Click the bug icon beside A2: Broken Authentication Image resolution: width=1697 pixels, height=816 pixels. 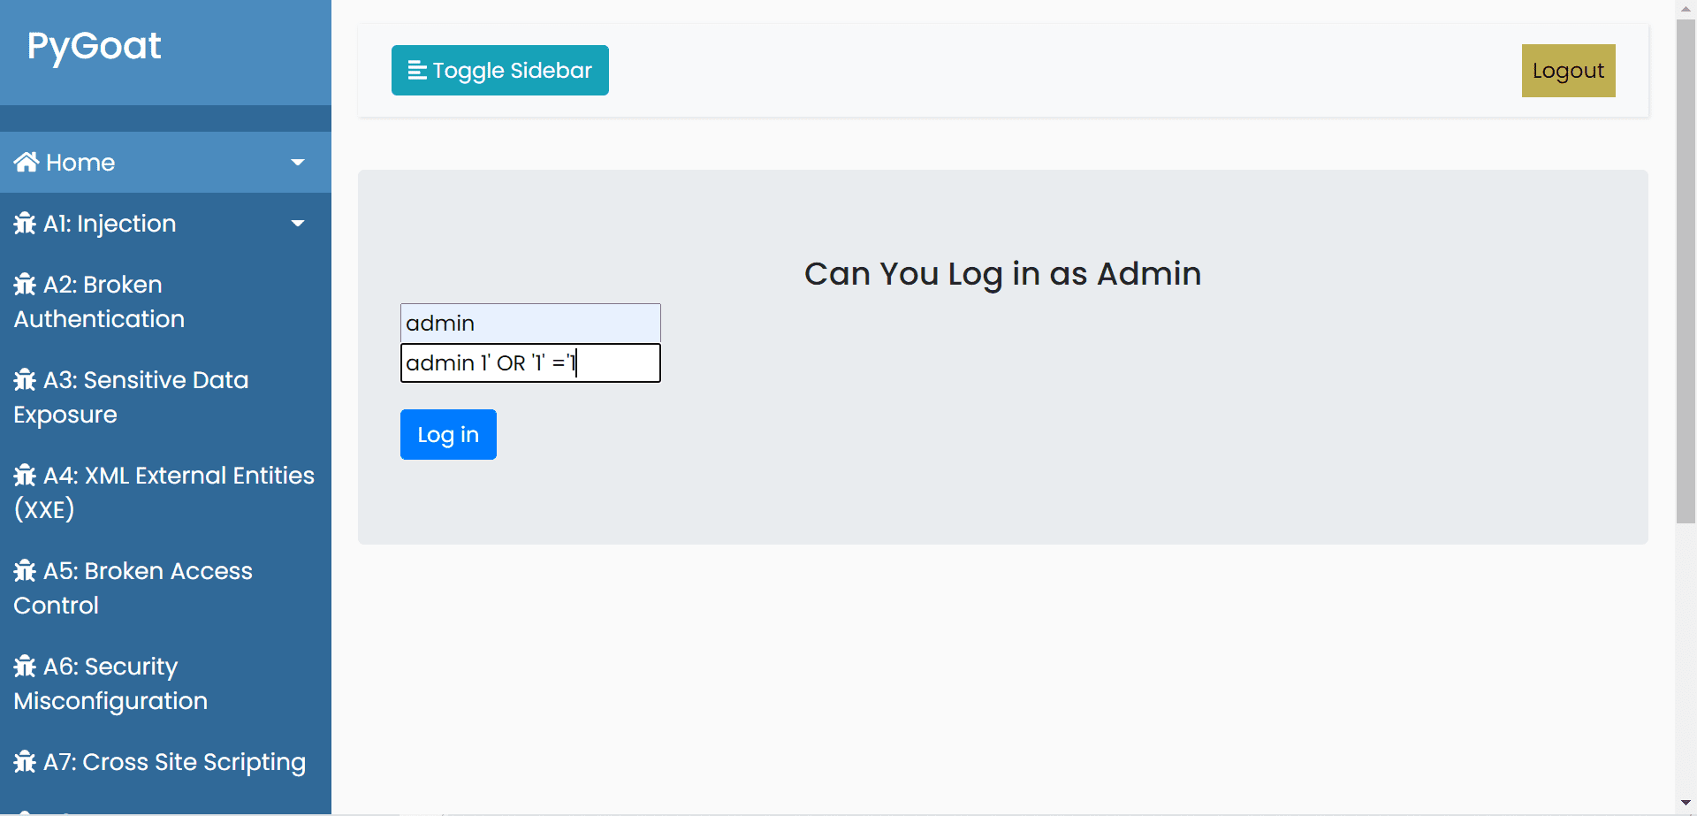(x=25, y=285)
